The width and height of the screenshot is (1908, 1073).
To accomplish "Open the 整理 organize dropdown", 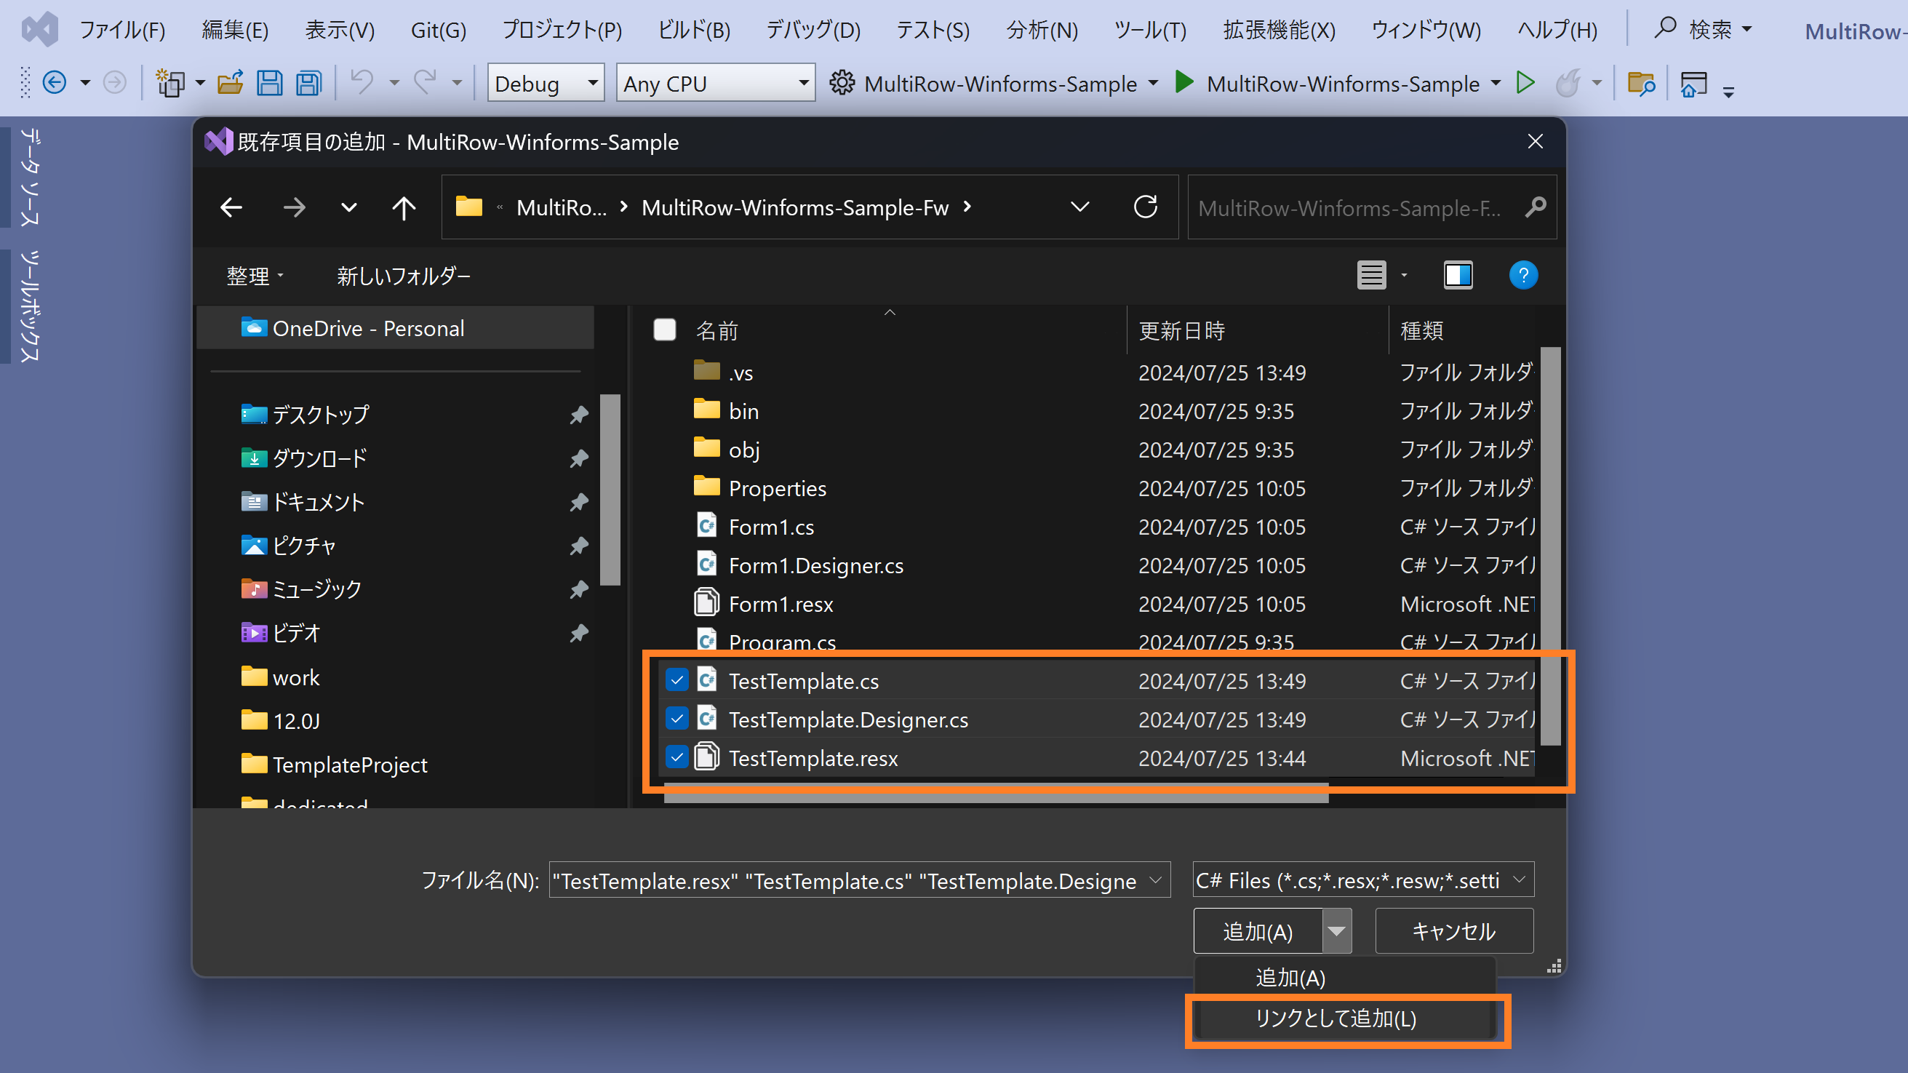I will (x=255, y=276).
